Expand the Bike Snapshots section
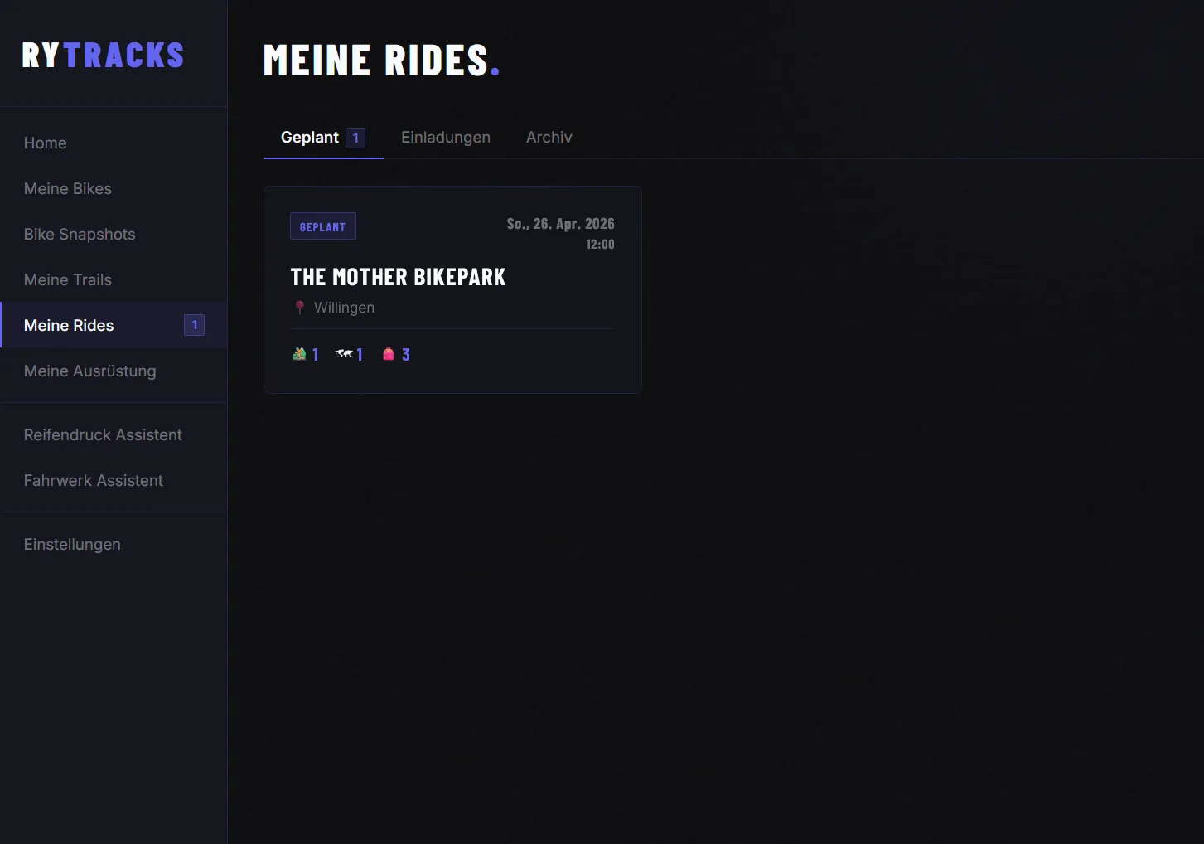1204x844 pixels. pyautogui.click(x=79, y=234)
